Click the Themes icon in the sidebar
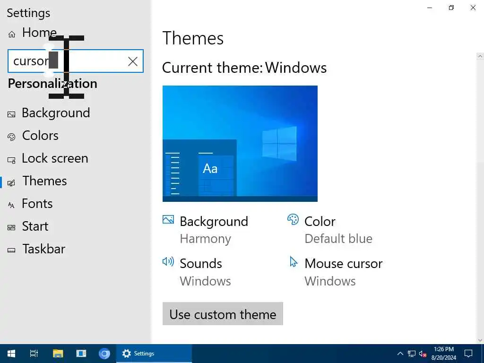 [x=11, y=183]
